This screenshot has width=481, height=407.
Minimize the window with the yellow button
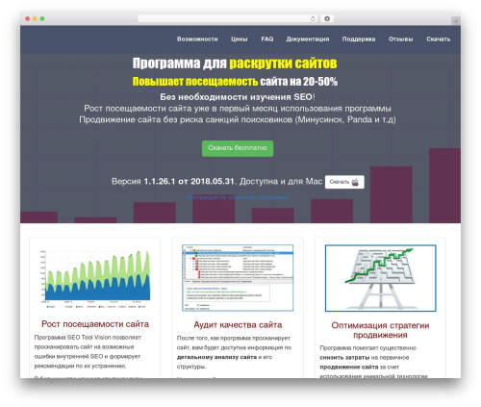click(x=35, y=18)
